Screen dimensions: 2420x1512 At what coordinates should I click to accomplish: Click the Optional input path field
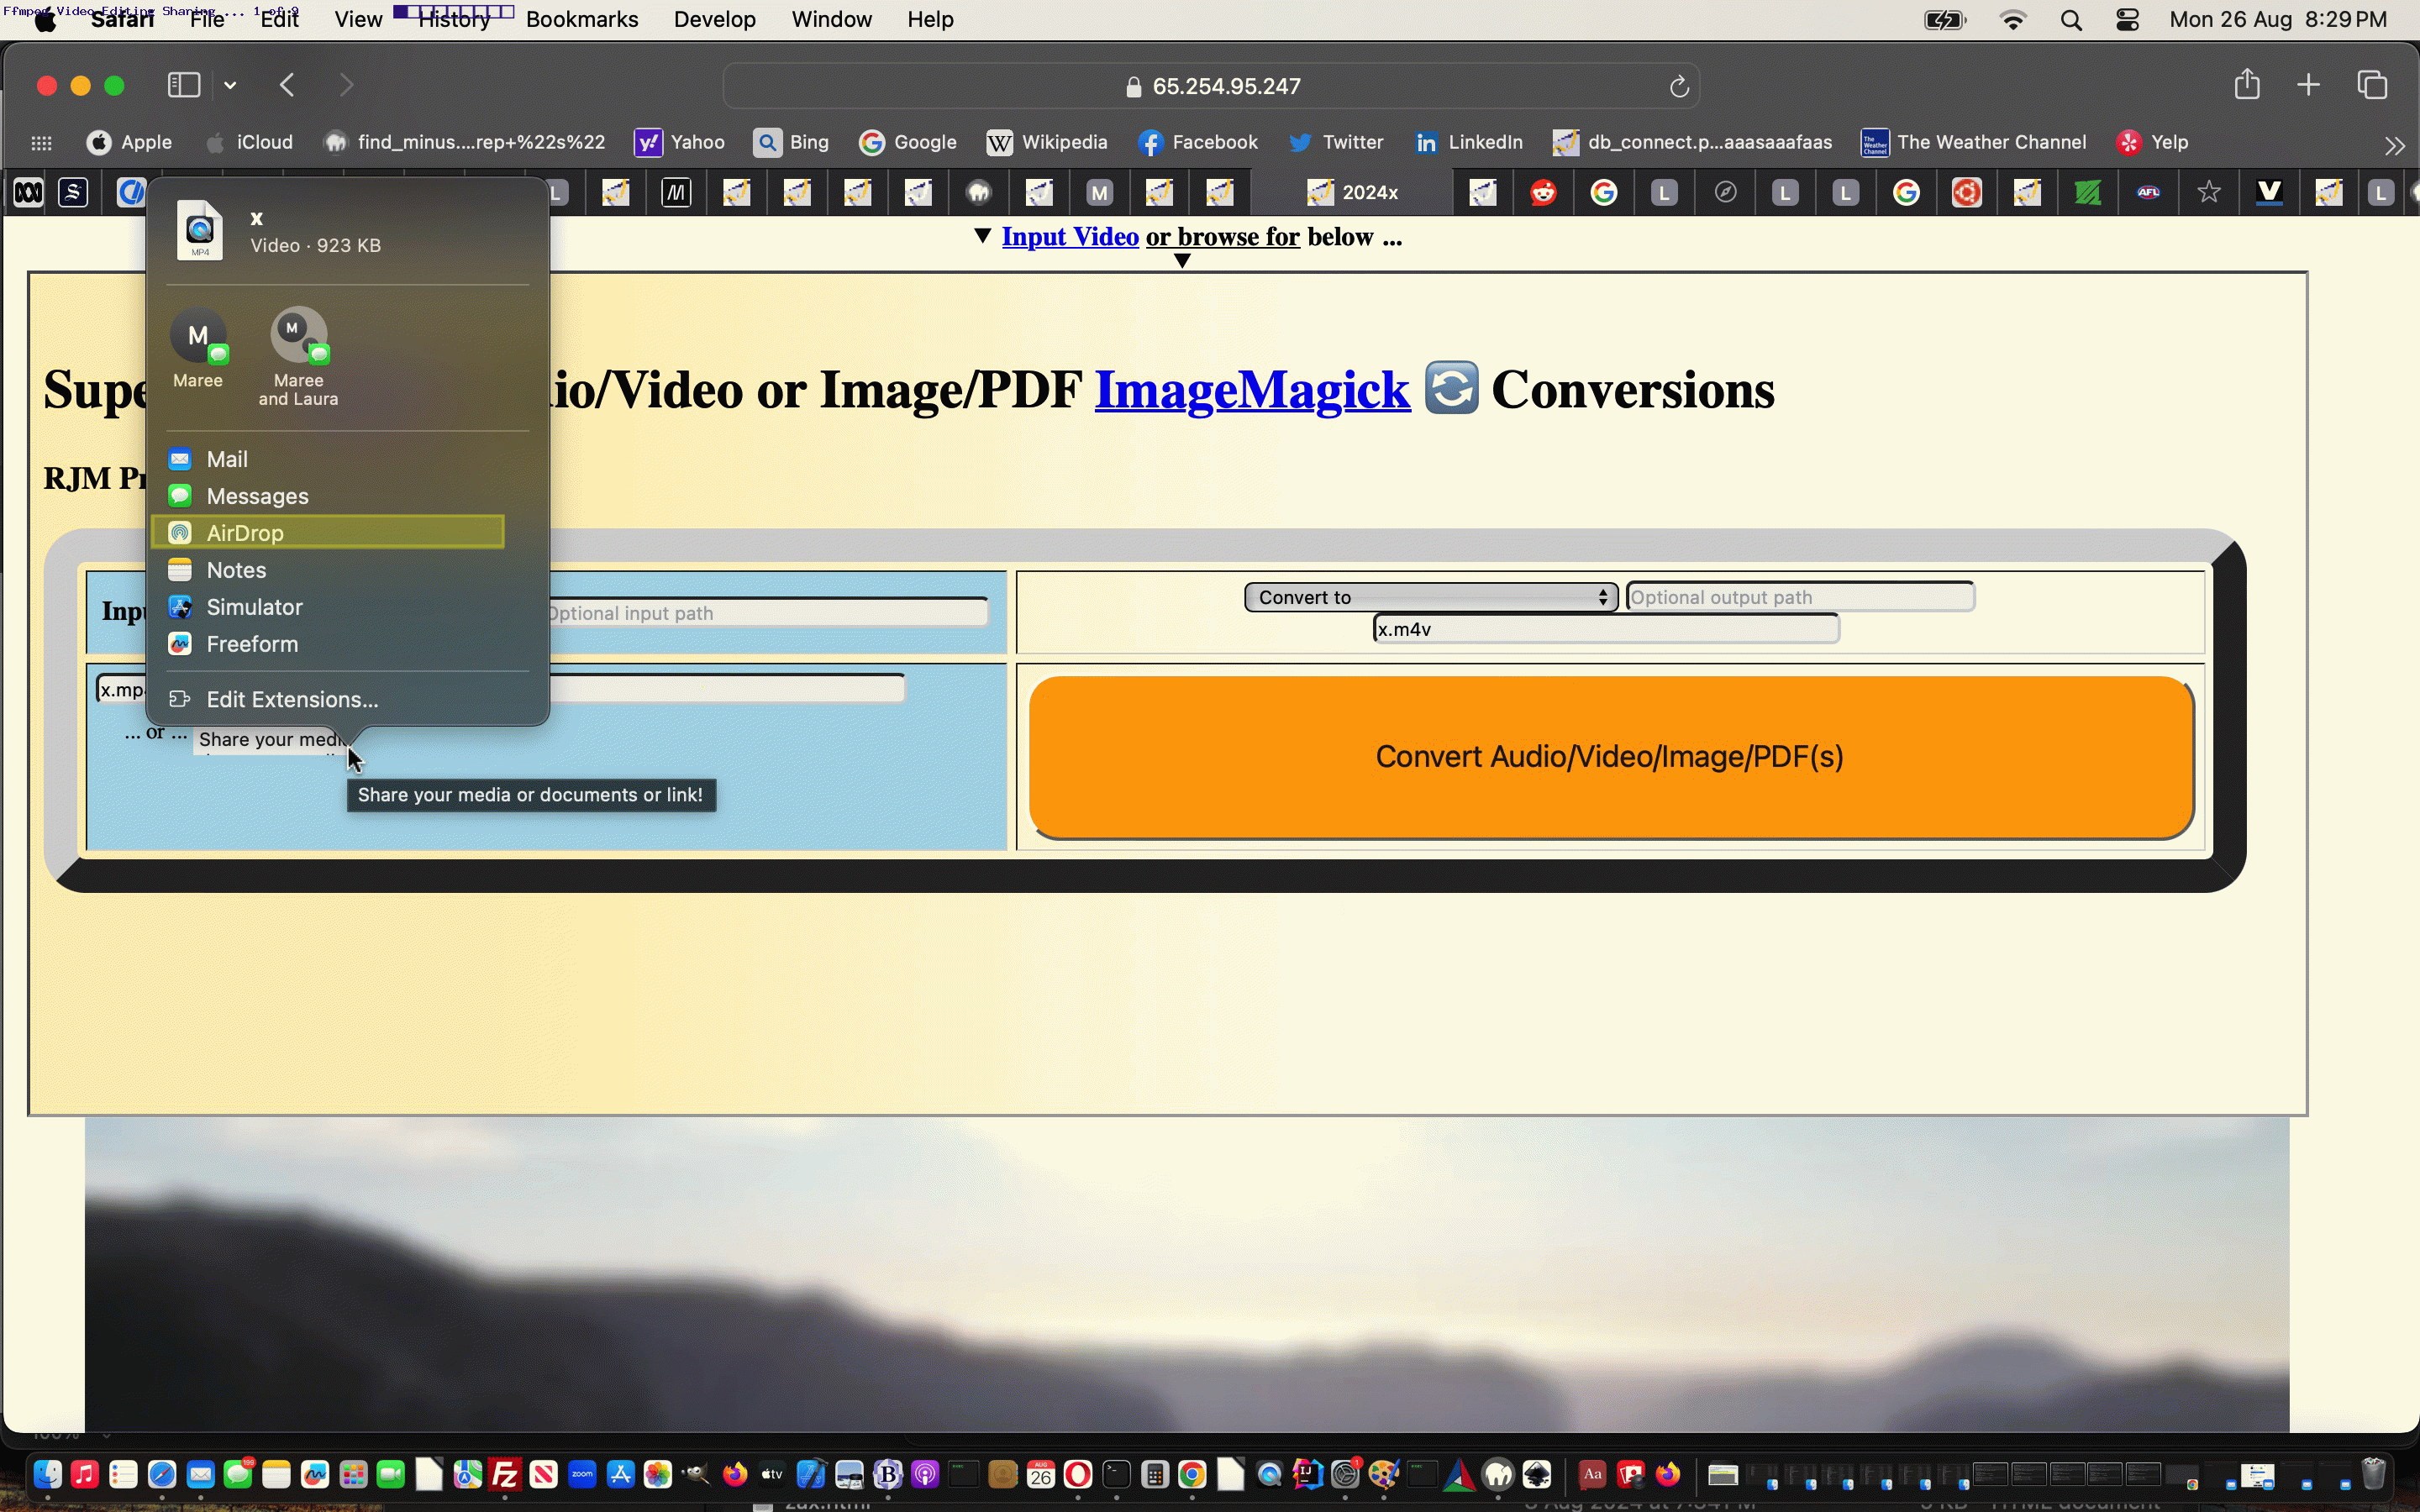[x=767, y=613]
